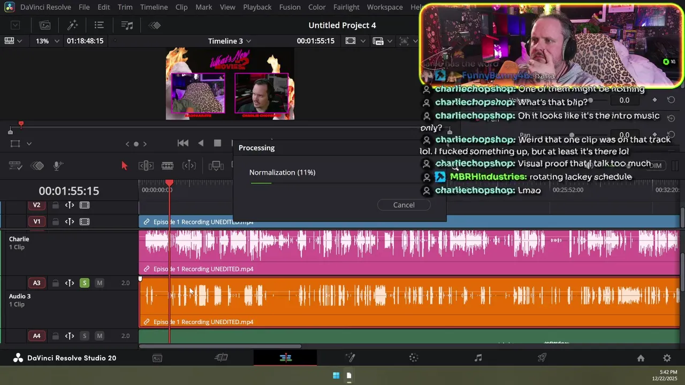Go to Project Manager home icon
This screenshot has height=385, width=685.
(x=641, y=358)
